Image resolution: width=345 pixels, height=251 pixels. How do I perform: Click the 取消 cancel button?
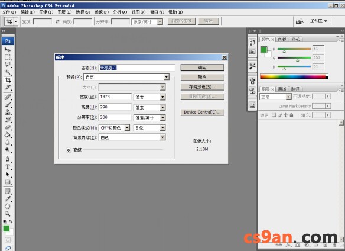[x=202, y=77]
